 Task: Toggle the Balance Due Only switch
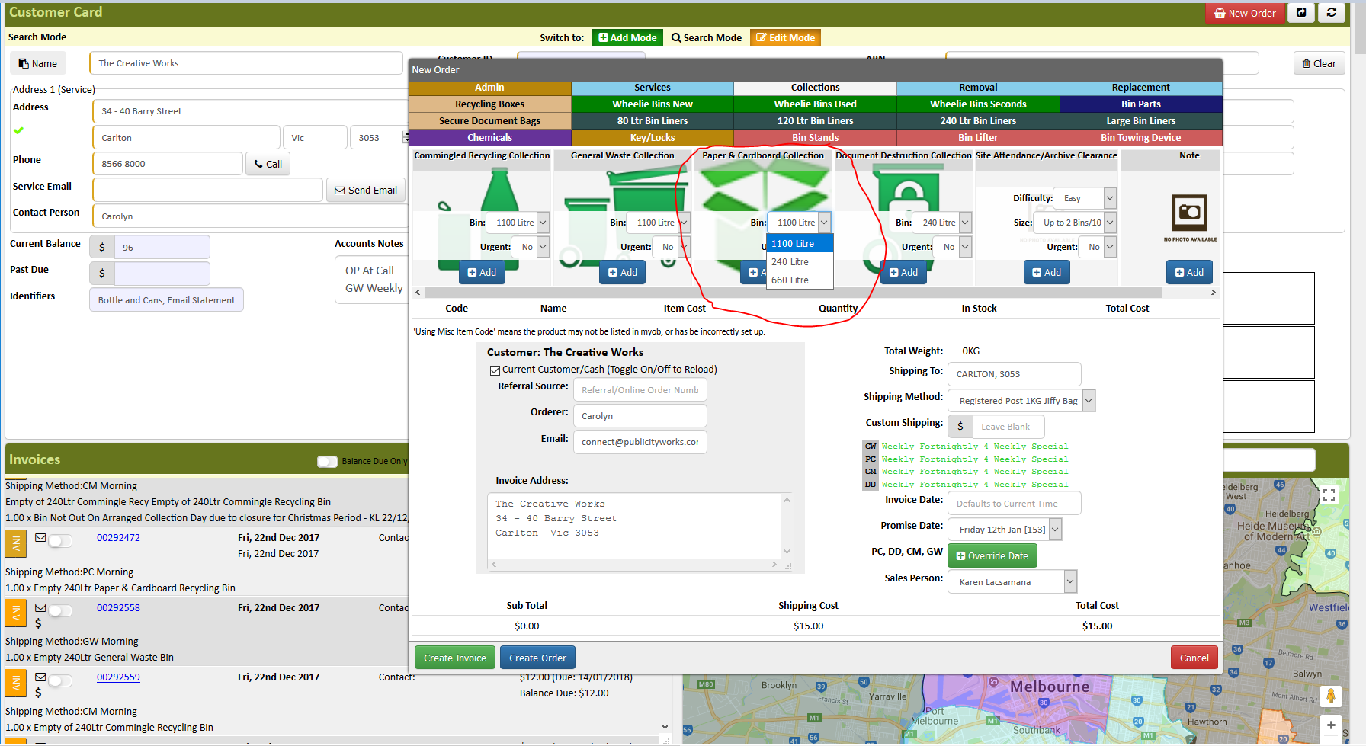327,462
